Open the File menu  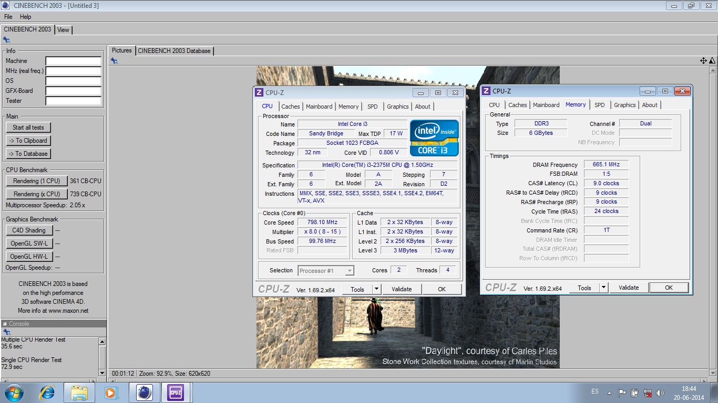(x=8, y=17)
